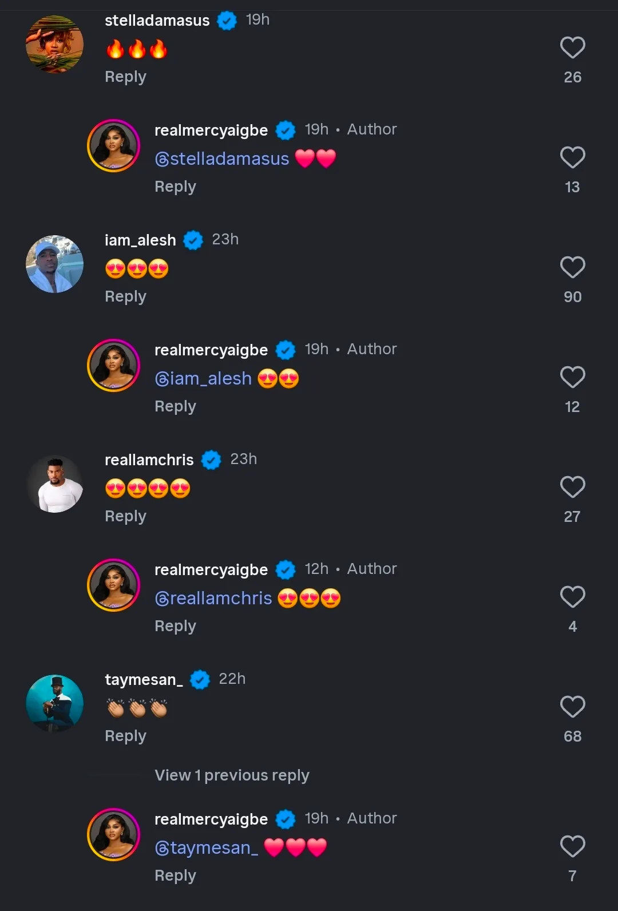Open taymesan_'s profile avatar
The height and width of the screenshot is (911, 618).
(55, 704)
